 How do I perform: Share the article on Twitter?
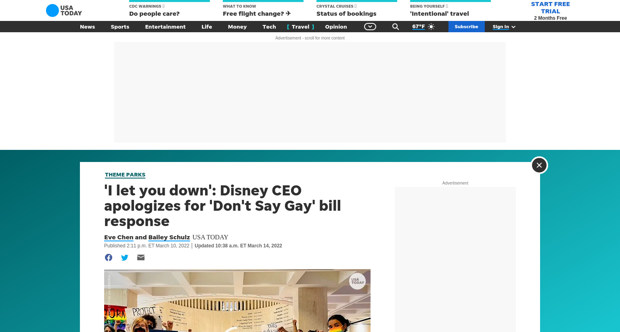coord(125,257)
